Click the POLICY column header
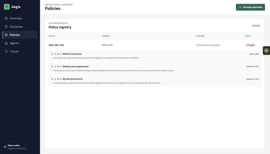Screen dimensions: 270x154 pyautogui.click(x=52, y=36)
